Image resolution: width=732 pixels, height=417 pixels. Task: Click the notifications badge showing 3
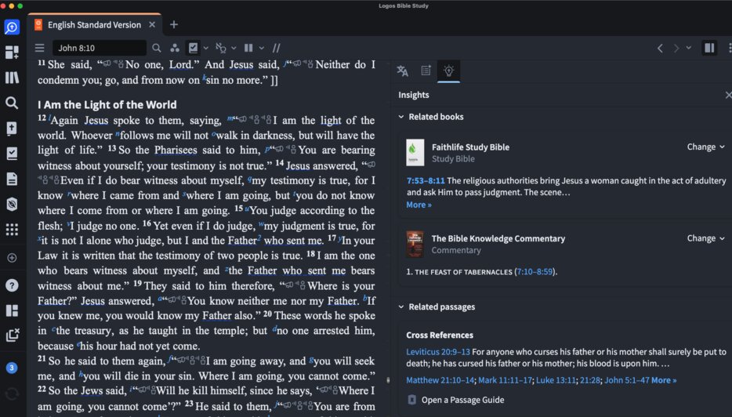click(x=12, y=368)
